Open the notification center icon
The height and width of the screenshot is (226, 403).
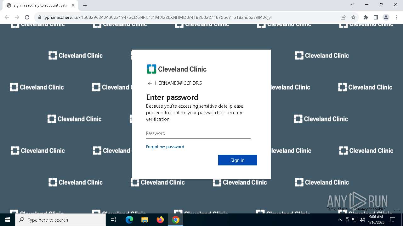(393, 220)
